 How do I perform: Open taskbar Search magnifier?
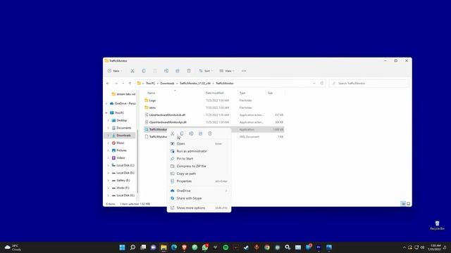(x=132, y=247)
